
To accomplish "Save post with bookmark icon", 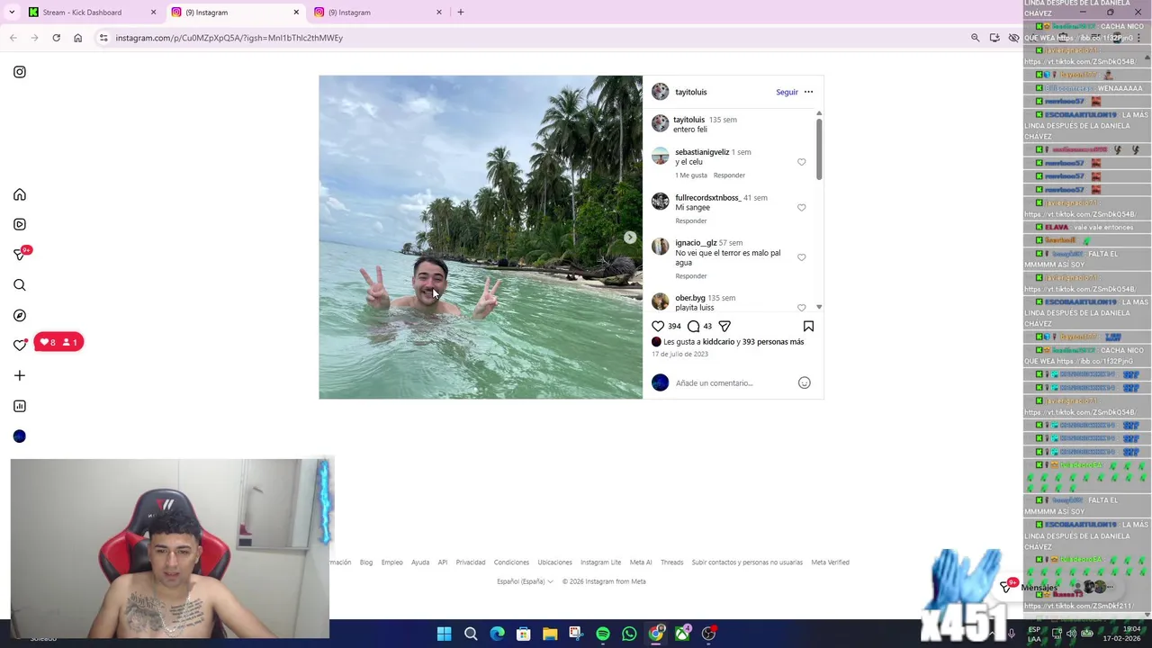I will point(808,327).
